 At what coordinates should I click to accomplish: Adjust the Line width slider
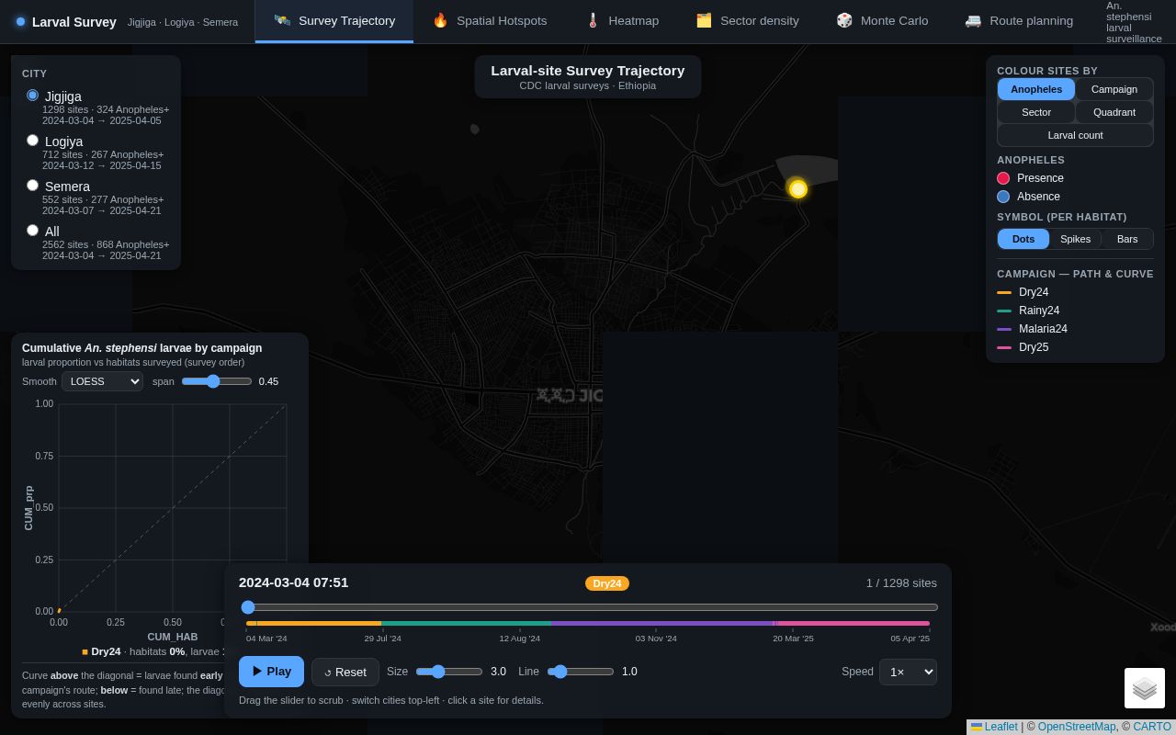[581, 672]
